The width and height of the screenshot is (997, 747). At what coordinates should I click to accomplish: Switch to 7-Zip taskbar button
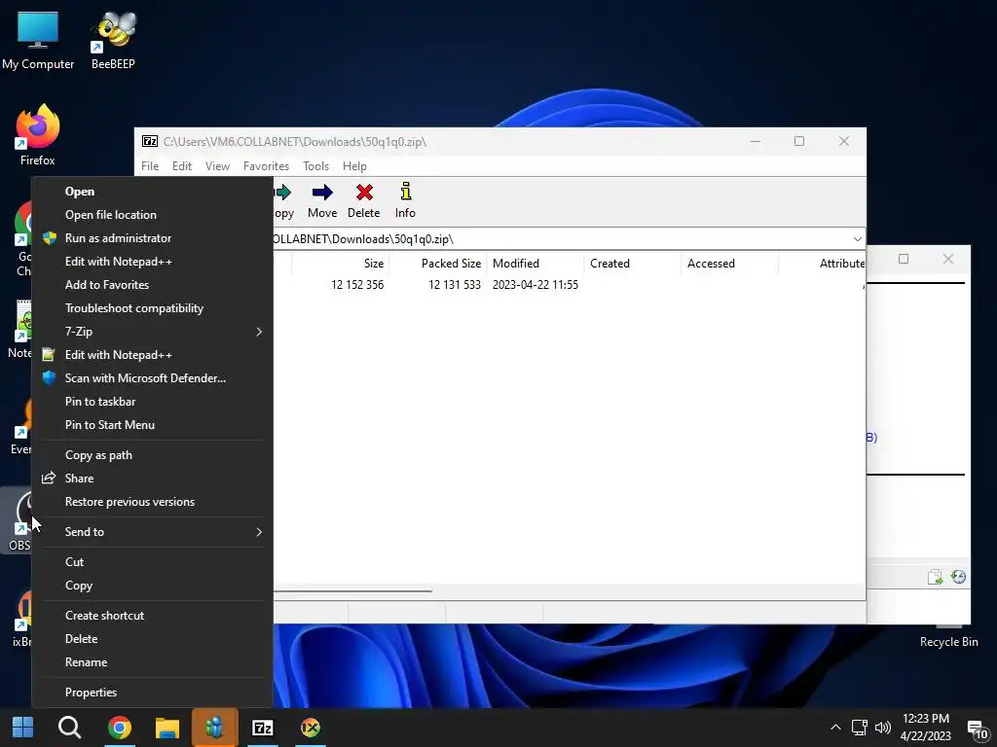point(263,728)
